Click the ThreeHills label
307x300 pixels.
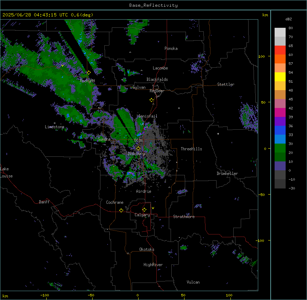pyautogui.click(x=191, y=149)
